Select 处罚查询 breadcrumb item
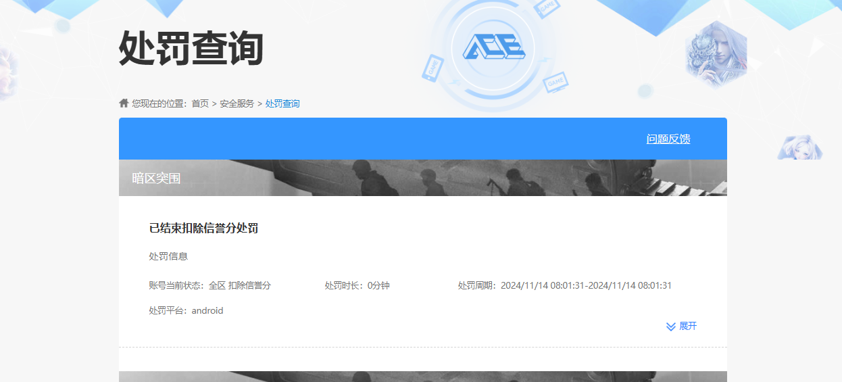Viewport: 842px width, 382px height. pos(282,103)
